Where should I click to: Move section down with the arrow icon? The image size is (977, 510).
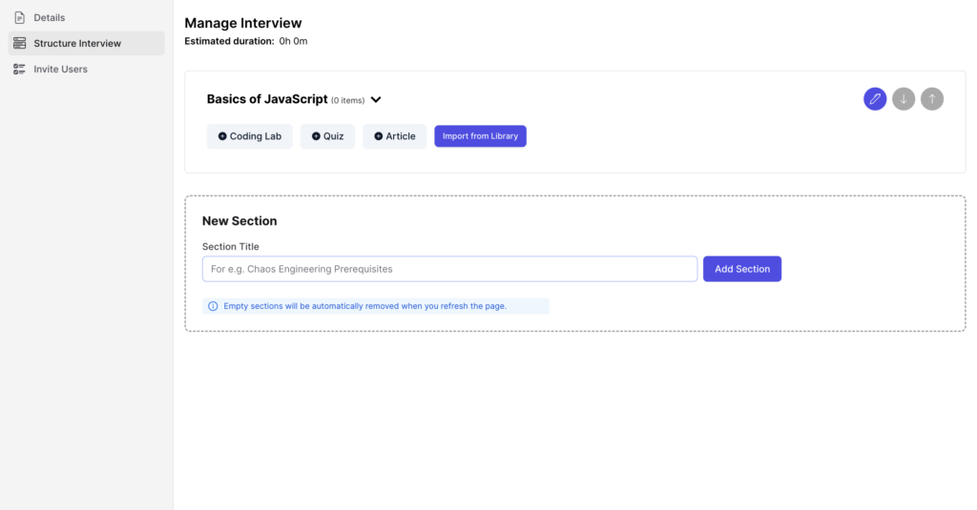(904, 99)
